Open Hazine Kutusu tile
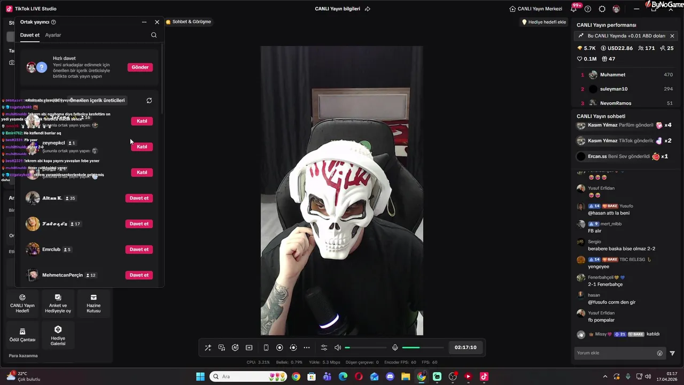 pyautogui.click(x=94, y=304)
